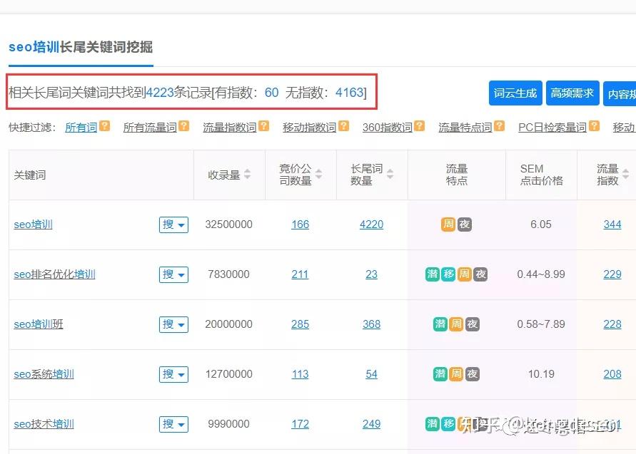
Task: Open the 高频需求 panel
Action: click(572, 93)
